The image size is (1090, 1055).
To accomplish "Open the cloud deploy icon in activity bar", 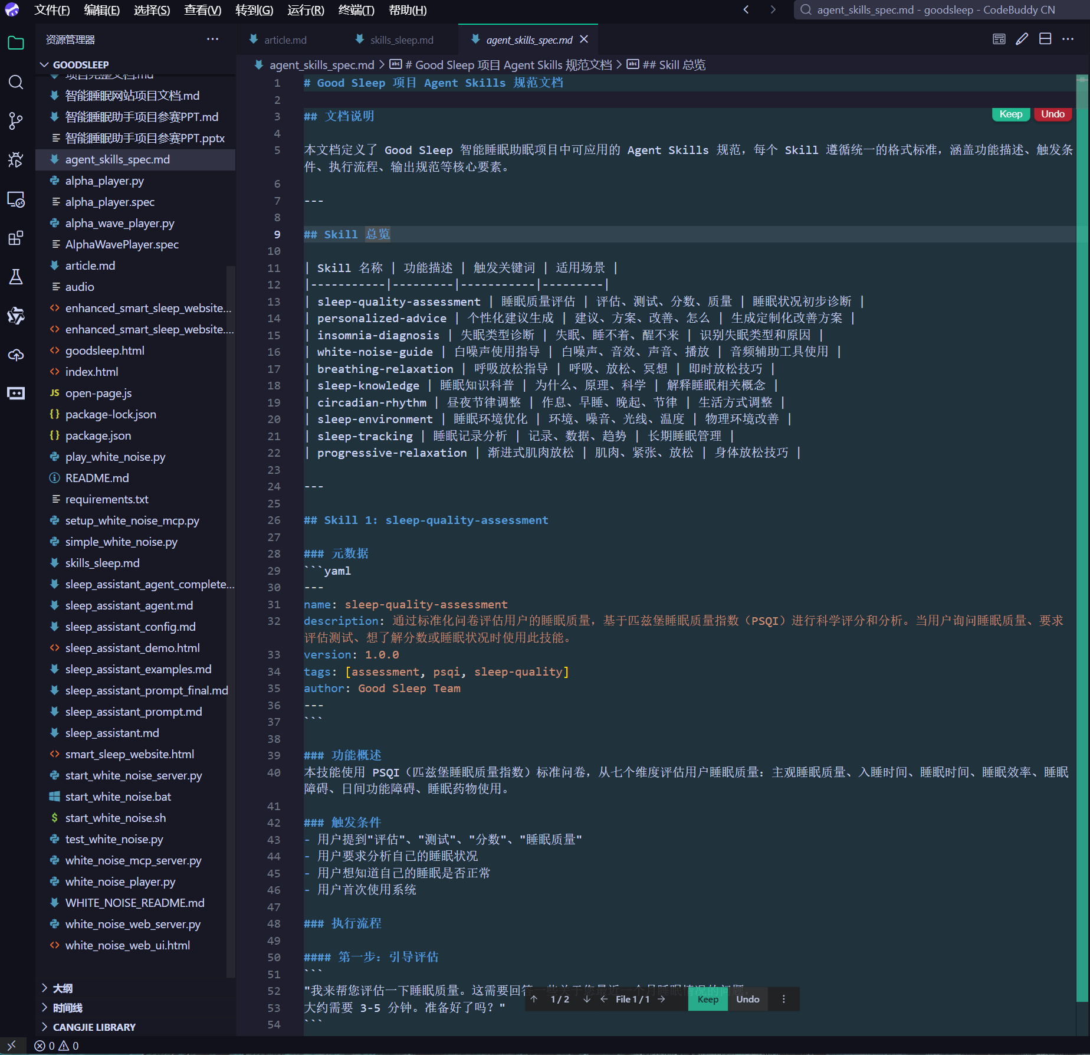I will tap(16, 355).
